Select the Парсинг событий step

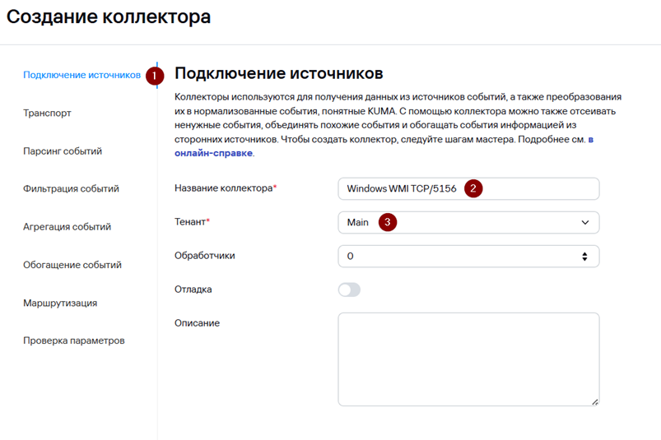tap(63, 151)
